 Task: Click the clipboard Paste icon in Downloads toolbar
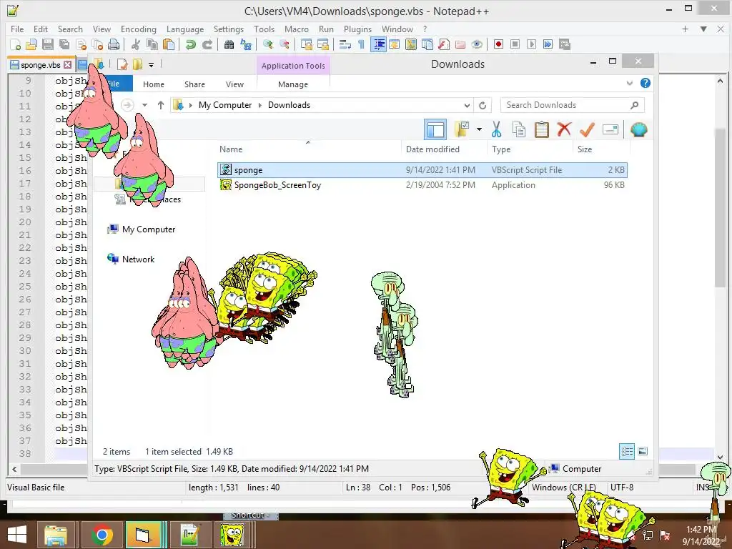542,129
